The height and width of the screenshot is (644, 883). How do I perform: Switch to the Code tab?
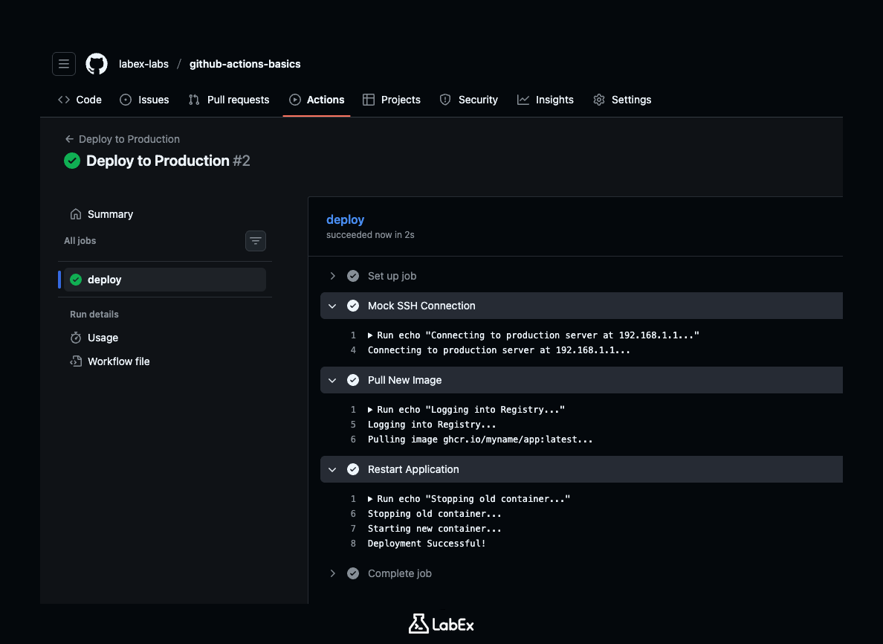(x=80, y=100)
